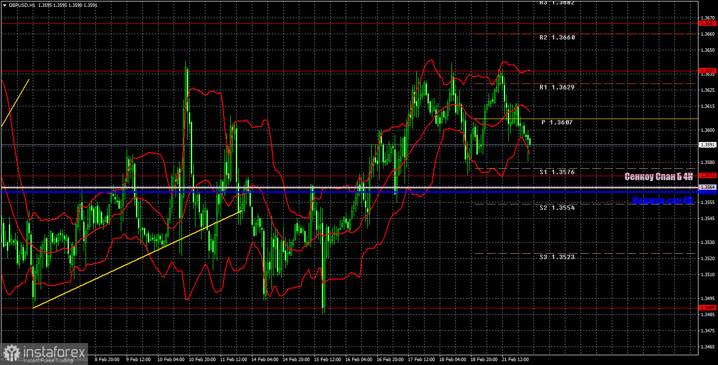Click the 15 Feb 12:00 time label
Viewport: 718px width, 365px height.
click(328, 360)
